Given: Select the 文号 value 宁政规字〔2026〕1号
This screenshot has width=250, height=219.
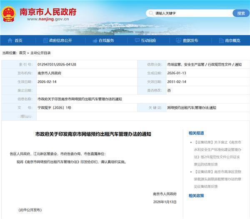Looking at the screenshot, I should pos(54,108).
